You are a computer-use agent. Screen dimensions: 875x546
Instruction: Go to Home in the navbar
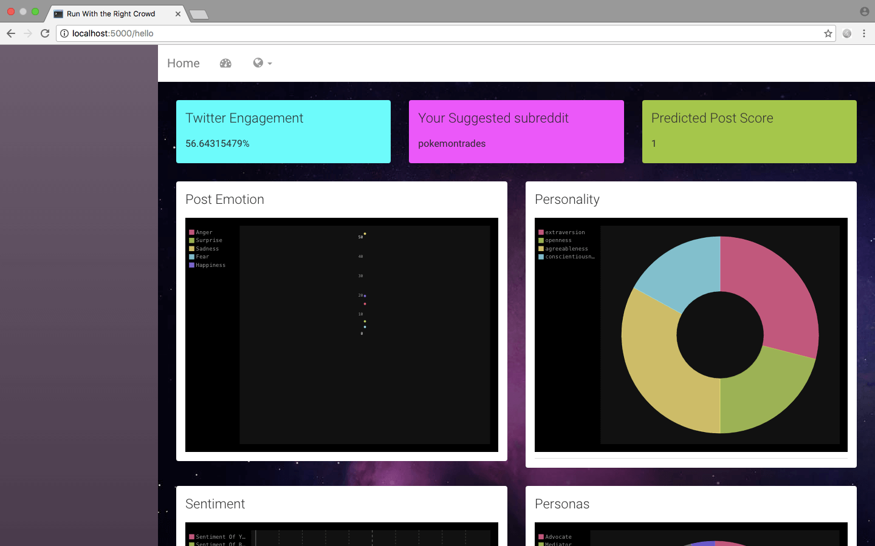click(184, 63)
